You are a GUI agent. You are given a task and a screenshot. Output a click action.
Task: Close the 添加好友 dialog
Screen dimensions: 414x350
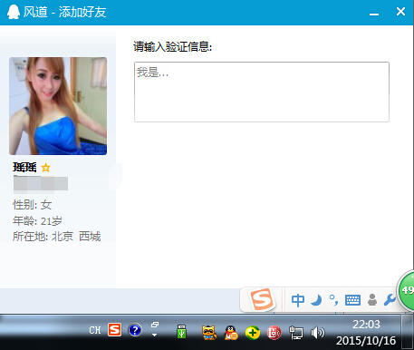400,12
